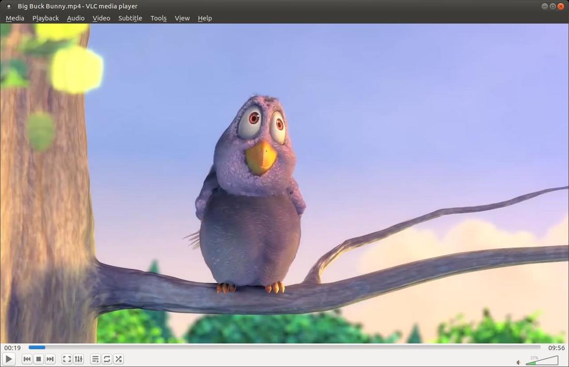Maximize the VLC window
The width and height of the screenshot is (569, 367).
pyautogui.click(x=552, y=6)
